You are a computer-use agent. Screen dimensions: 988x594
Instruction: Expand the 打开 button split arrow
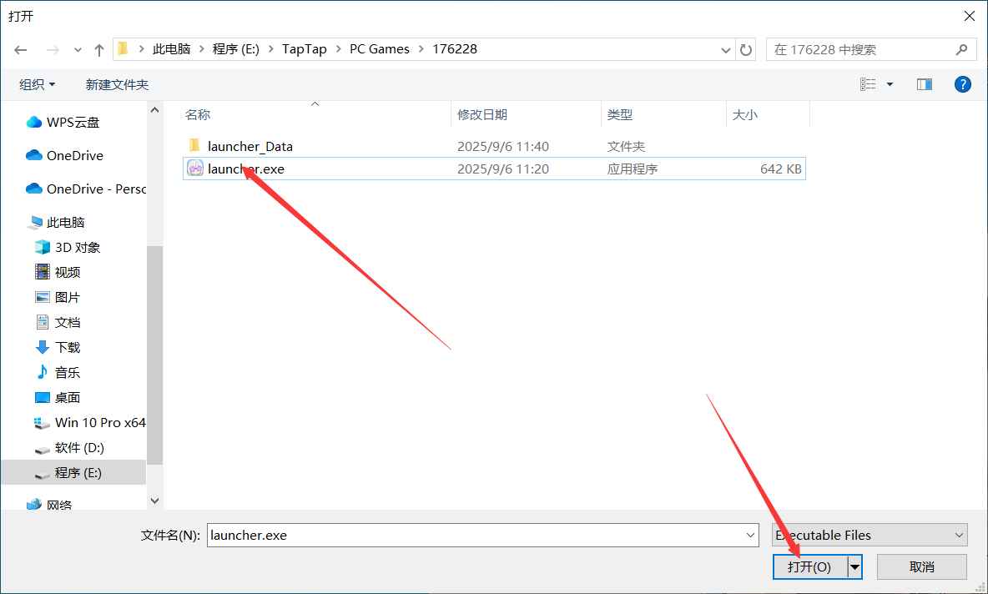[x=854, y=566]
